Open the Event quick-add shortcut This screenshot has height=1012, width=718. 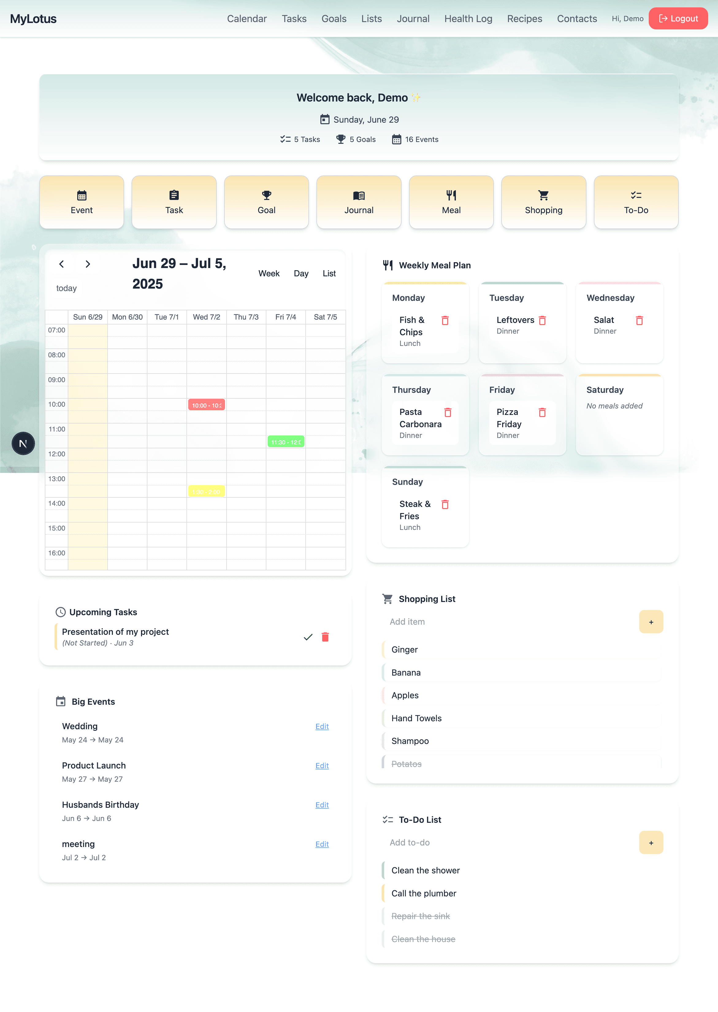[81, 202]
